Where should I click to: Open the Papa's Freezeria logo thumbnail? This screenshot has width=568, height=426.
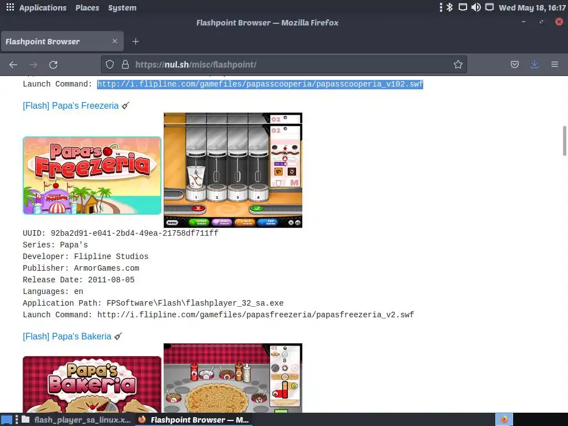92,175
